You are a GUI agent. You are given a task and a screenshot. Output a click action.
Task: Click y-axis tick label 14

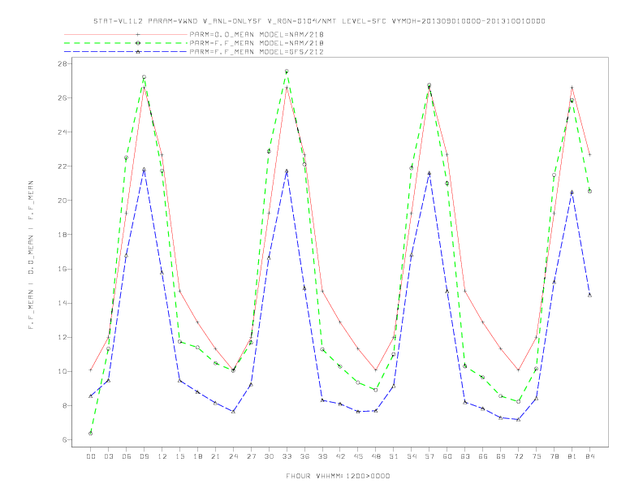click(x=63, y=303)
